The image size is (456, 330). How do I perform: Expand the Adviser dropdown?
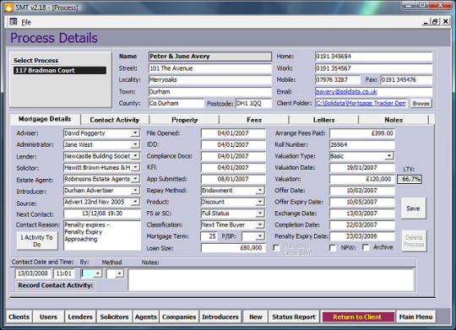pos(135,133)
